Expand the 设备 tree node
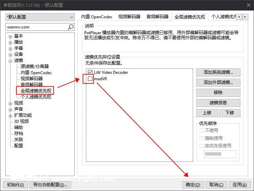Image resolution: width=254 pixels, height=191 pixels. 10,55
